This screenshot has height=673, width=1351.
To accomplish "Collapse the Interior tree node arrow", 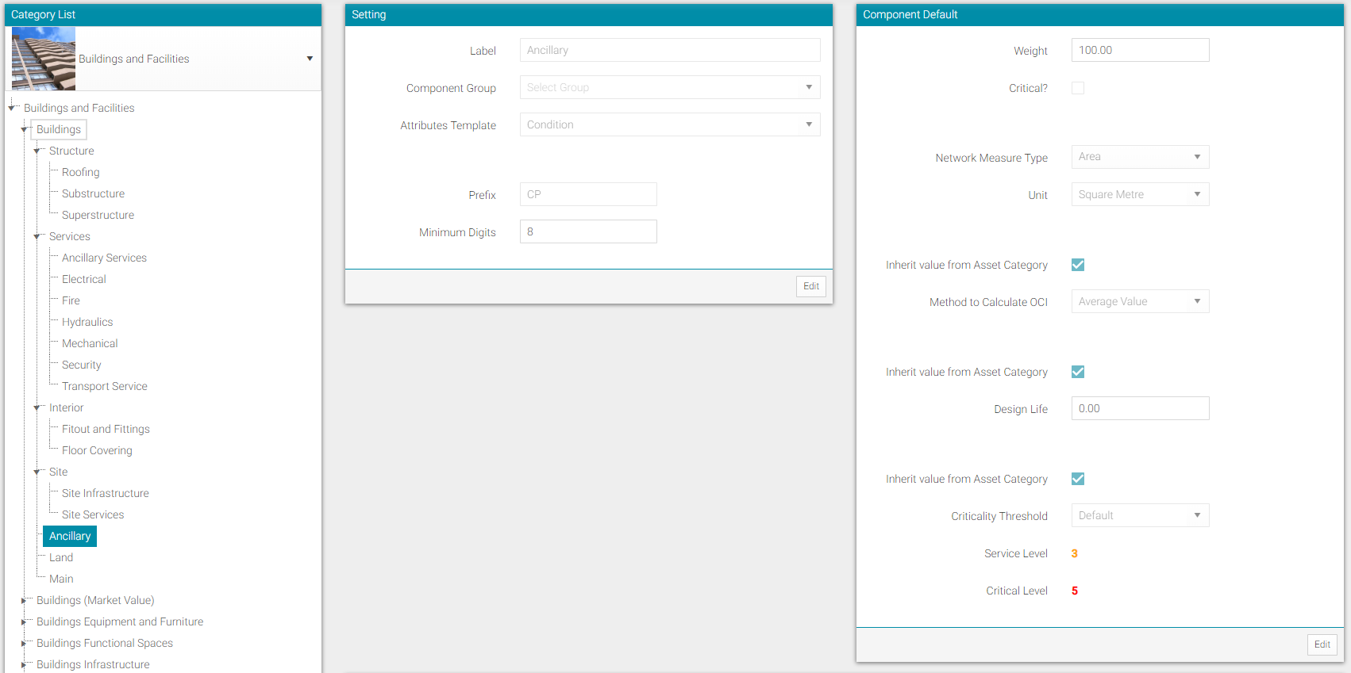I will (37, 407).
